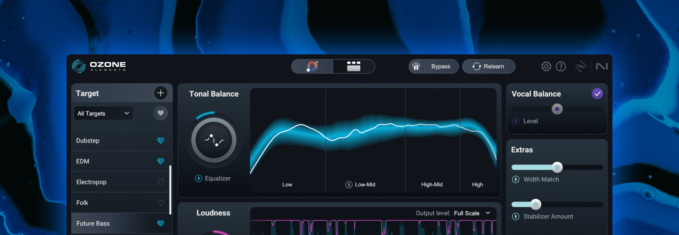The width and height of the screenshot is (679, 235).
Task: Toggle Stabilizer Amount power button
Action: click(516, 216)
